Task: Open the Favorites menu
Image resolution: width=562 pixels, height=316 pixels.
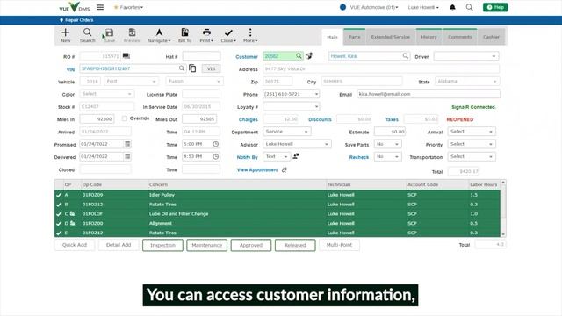Action: [128, 7]
